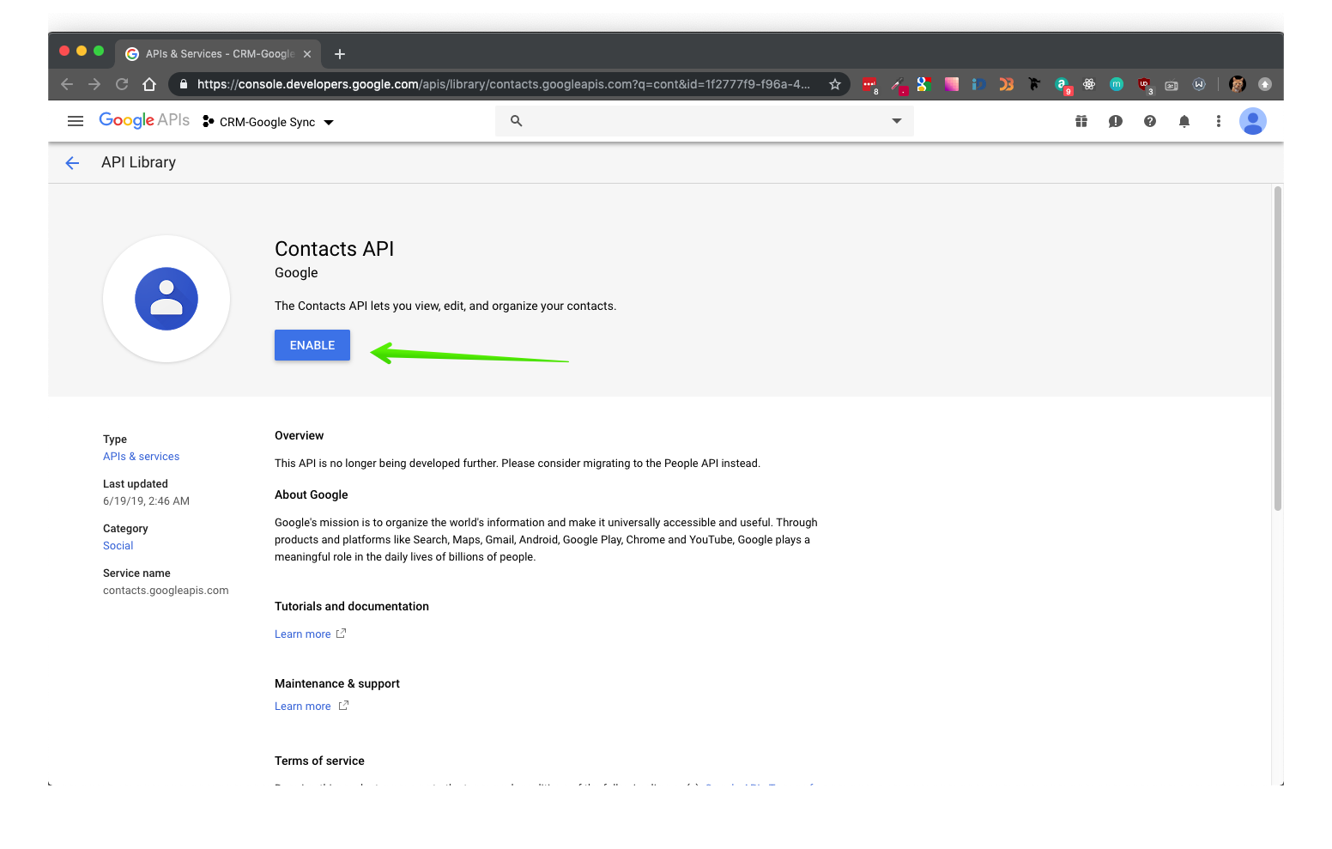The image size is (1332, 849).
Task: Open the three-dot settings menu
Action: pos(1219,121)
